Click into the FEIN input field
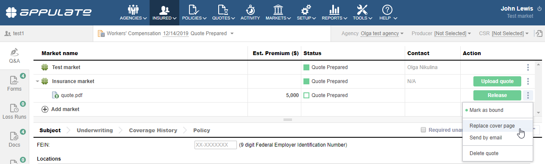Viewport: 545px width, 164px height. click(x=216, y=145)
